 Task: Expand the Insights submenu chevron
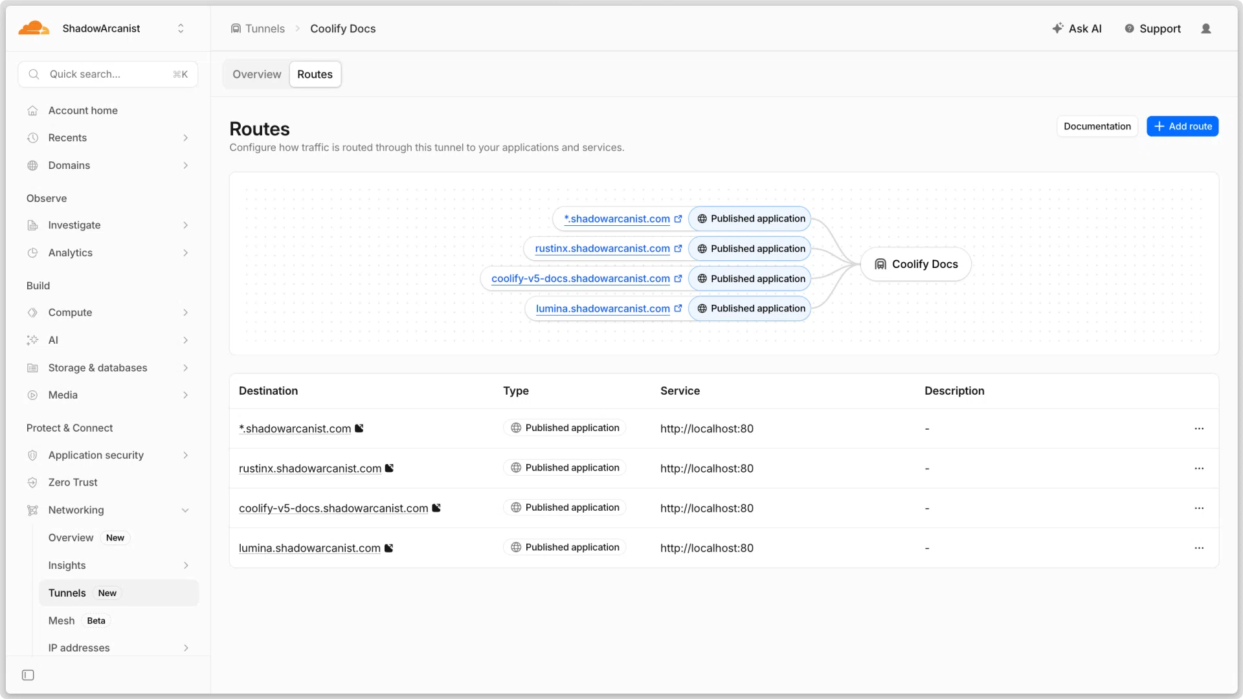186,566
